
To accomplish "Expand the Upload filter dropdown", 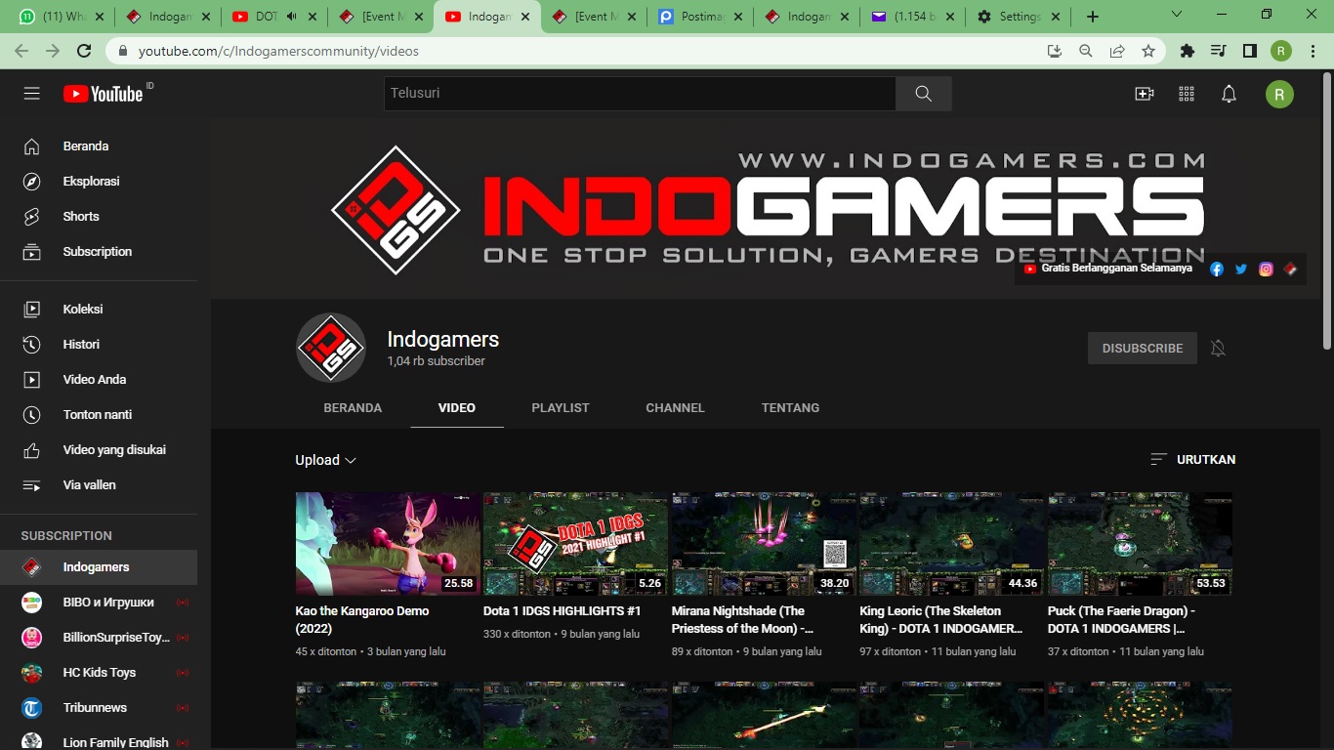I will coord(326,460).
